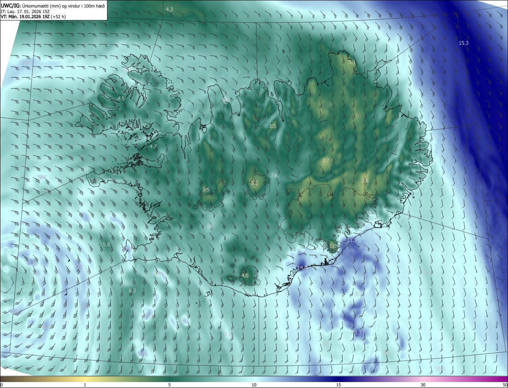Image resolution: width=508 pixels, height=388 pixels.
Task: Click the 4.3 value on the map
Action: (169, 9)
